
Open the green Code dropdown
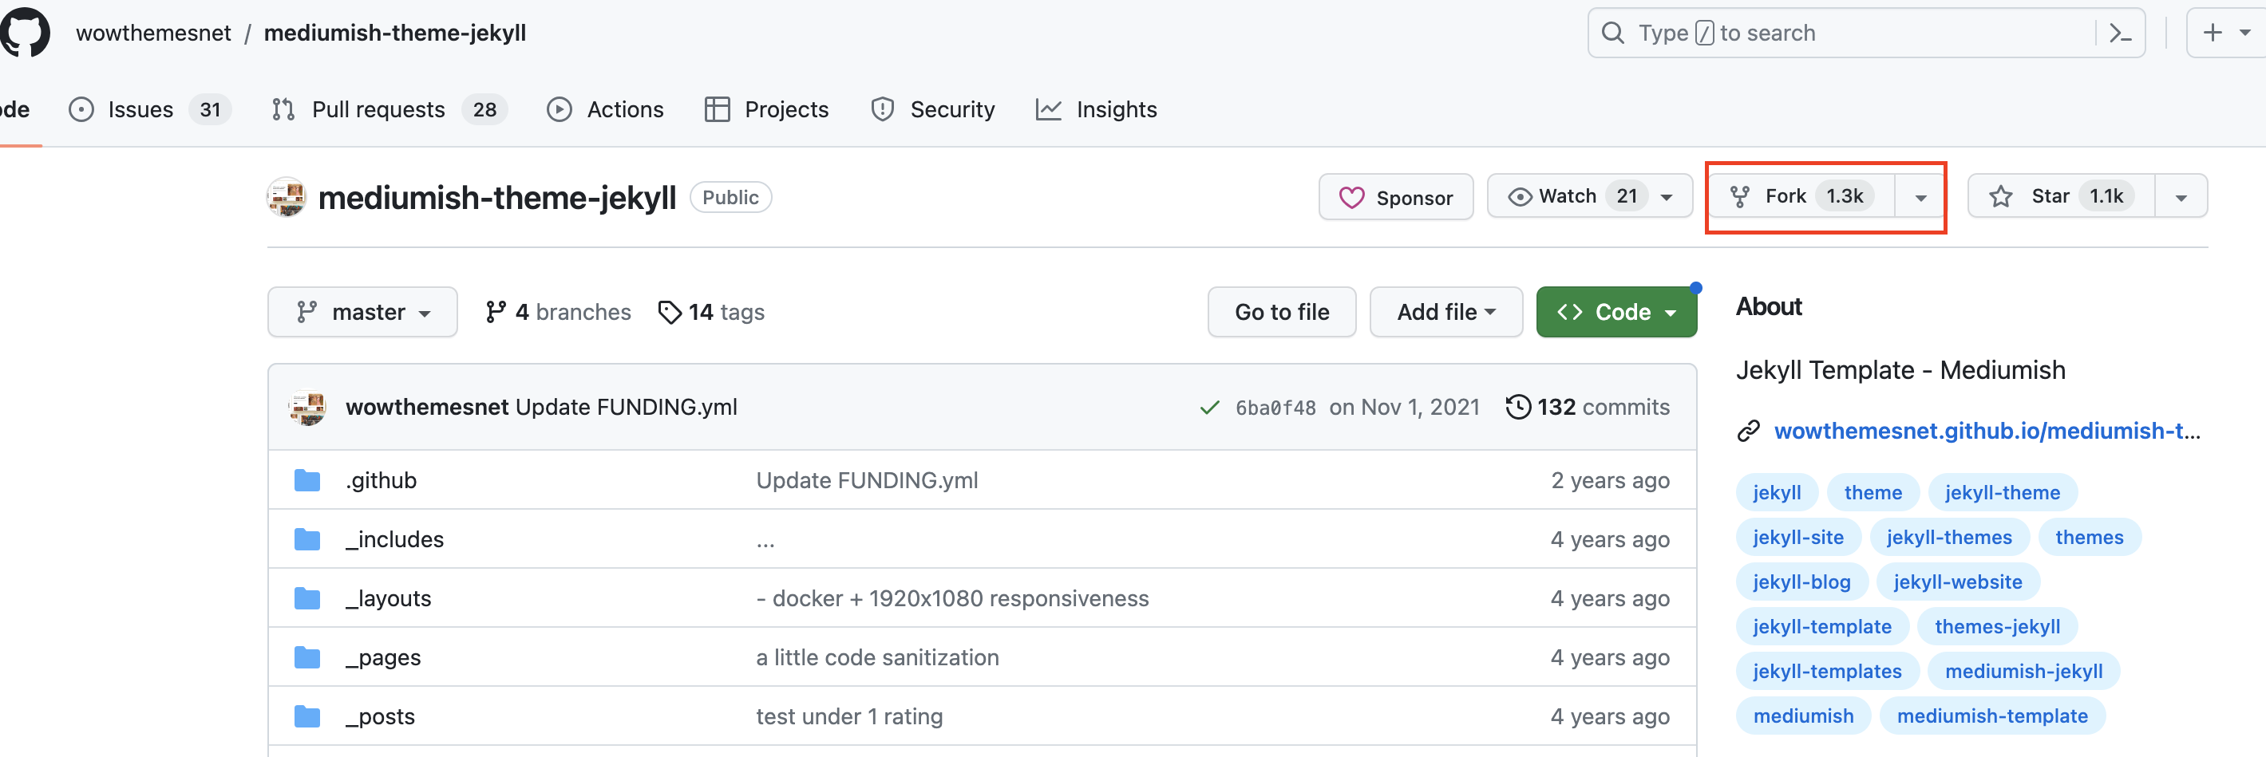(1616, 312)
